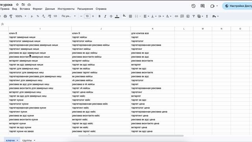
Task: Click the font size field showing 10
Action: click(x=87, y=16)
